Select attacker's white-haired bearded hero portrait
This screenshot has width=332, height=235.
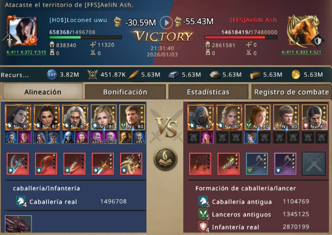tap(75, 117)
